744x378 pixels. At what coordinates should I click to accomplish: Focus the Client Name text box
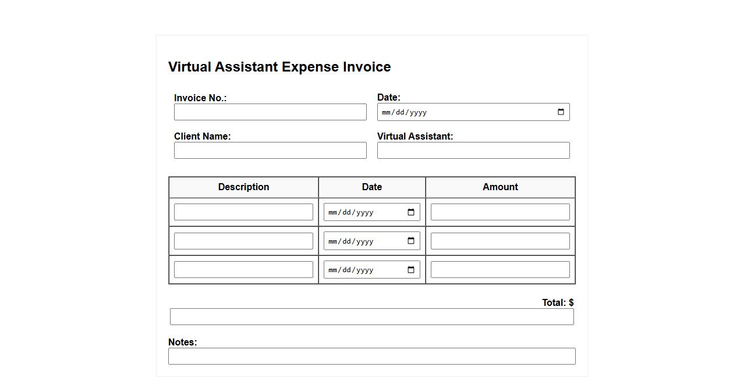[x=270, y=151]
